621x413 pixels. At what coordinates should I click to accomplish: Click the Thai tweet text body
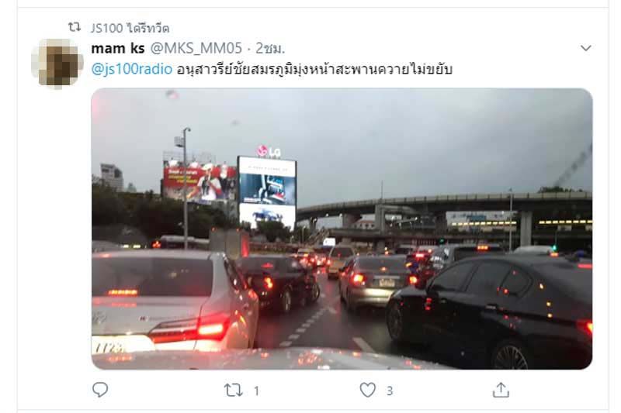pos(314,69)
